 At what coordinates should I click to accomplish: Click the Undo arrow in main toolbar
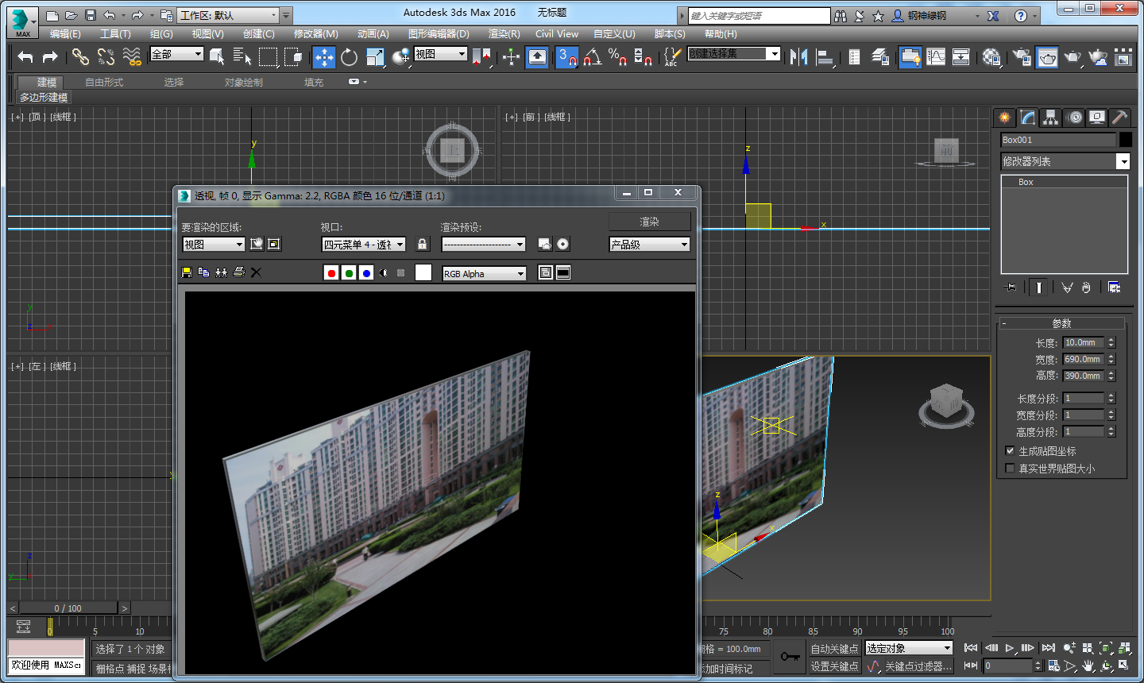point(25,56)
